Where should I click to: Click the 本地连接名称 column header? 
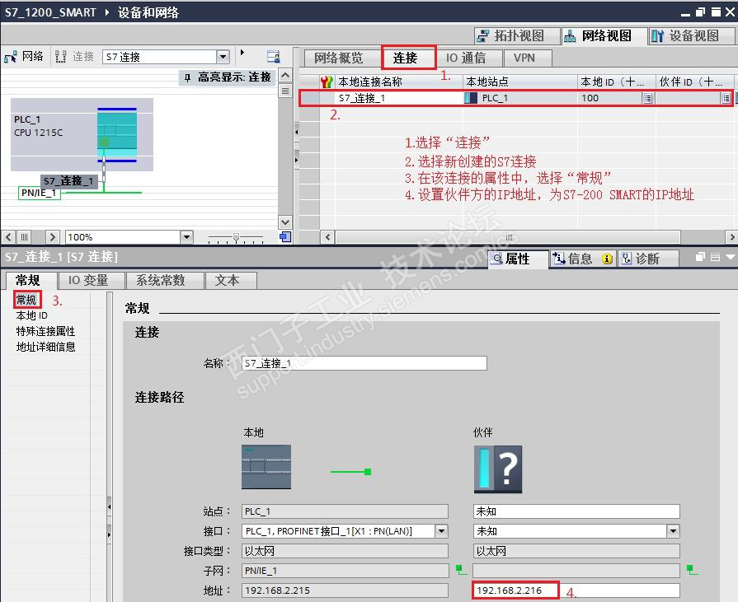coord(398,82)
